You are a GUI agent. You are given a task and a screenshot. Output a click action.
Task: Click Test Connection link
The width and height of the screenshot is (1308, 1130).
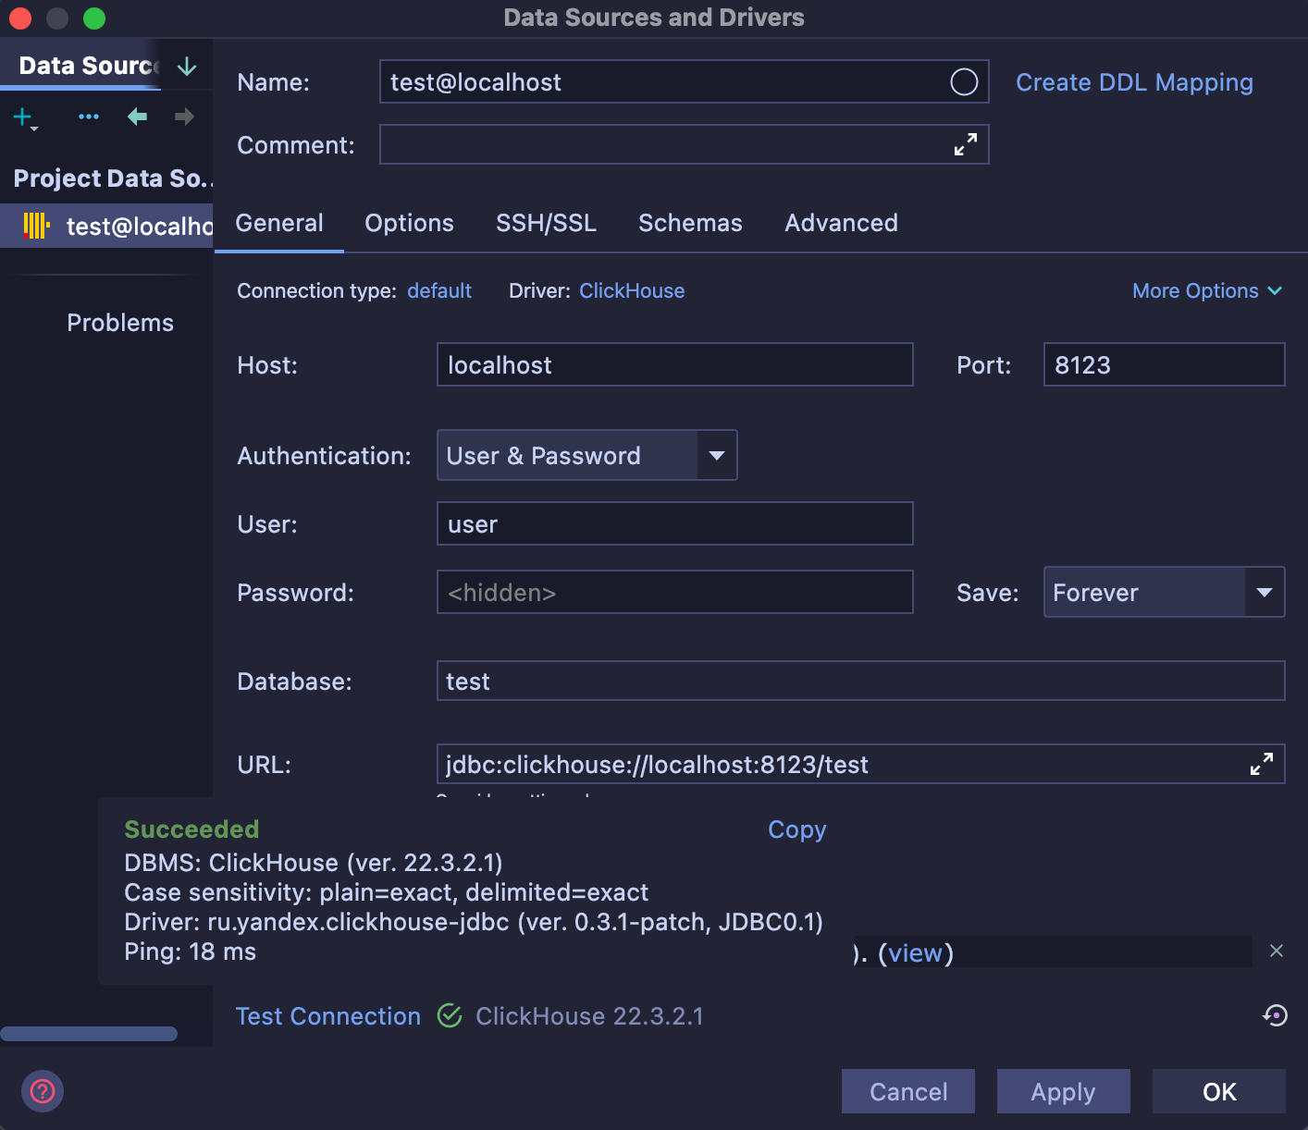point(327,1016)
